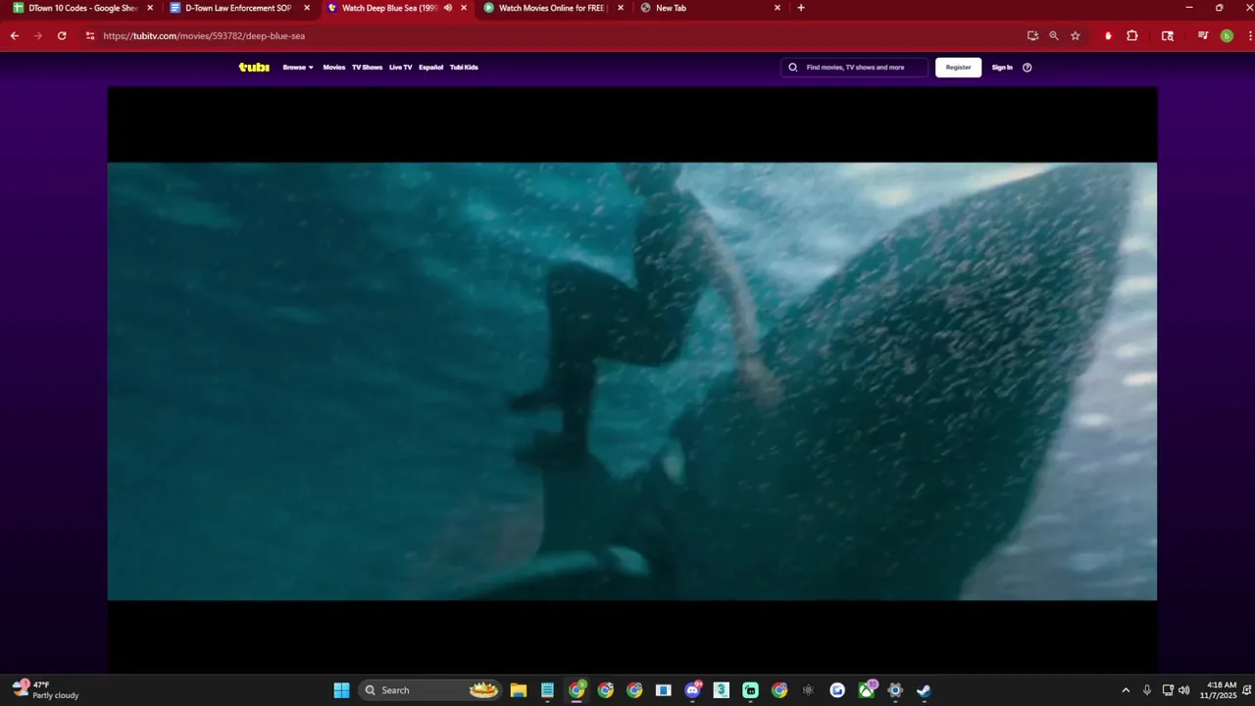The height and width of the screenshot is (706, 1255).
Task: Open the Notepad taskbar icon
Action: 547,690
